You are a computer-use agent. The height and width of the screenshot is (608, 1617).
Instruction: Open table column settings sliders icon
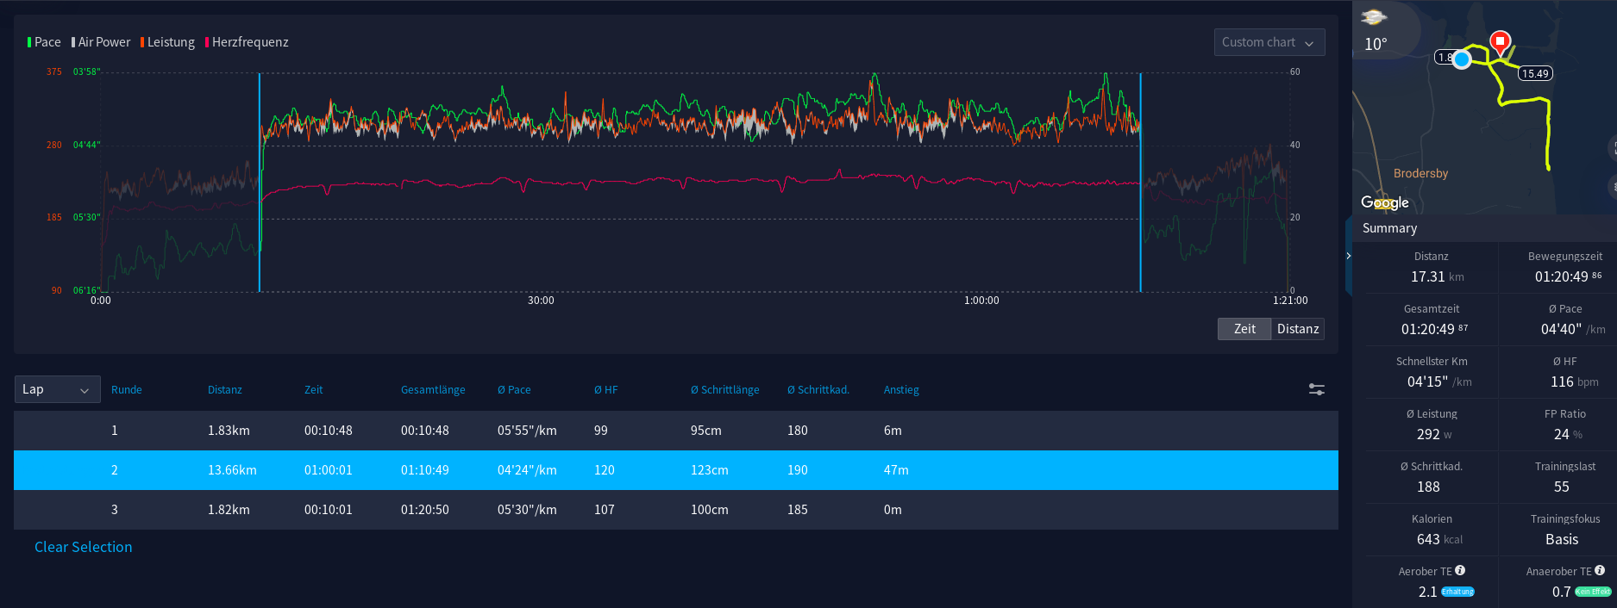click(1316, 389)
